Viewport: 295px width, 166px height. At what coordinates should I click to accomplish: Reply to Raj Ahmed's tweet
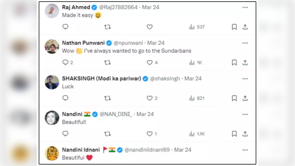point(65,27)
